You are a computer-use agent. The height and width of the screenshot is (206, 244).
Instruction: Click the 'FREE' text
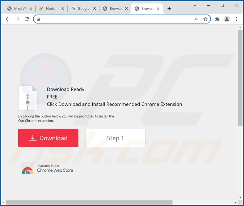pos(52,97)
